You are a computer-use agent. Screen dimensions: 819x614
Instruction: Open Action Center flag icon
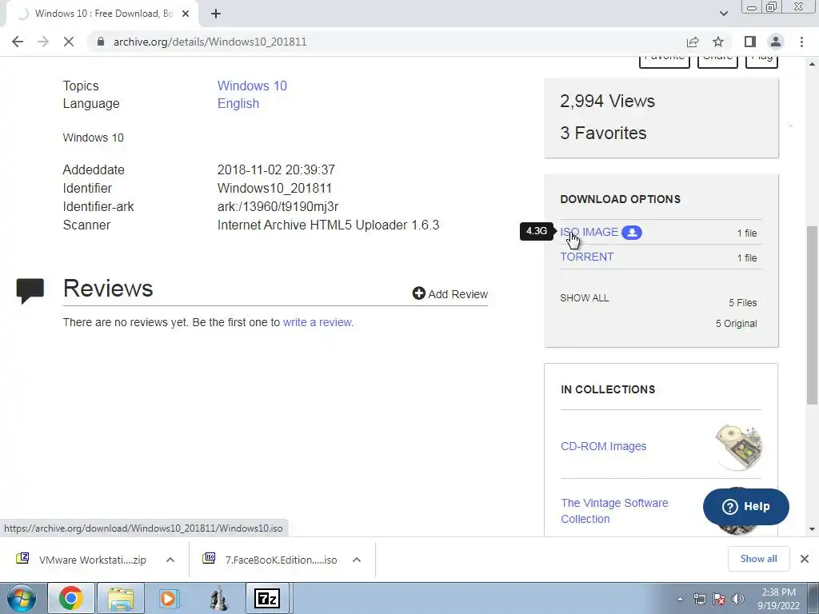pyautogui.click(x=719, y=599)
